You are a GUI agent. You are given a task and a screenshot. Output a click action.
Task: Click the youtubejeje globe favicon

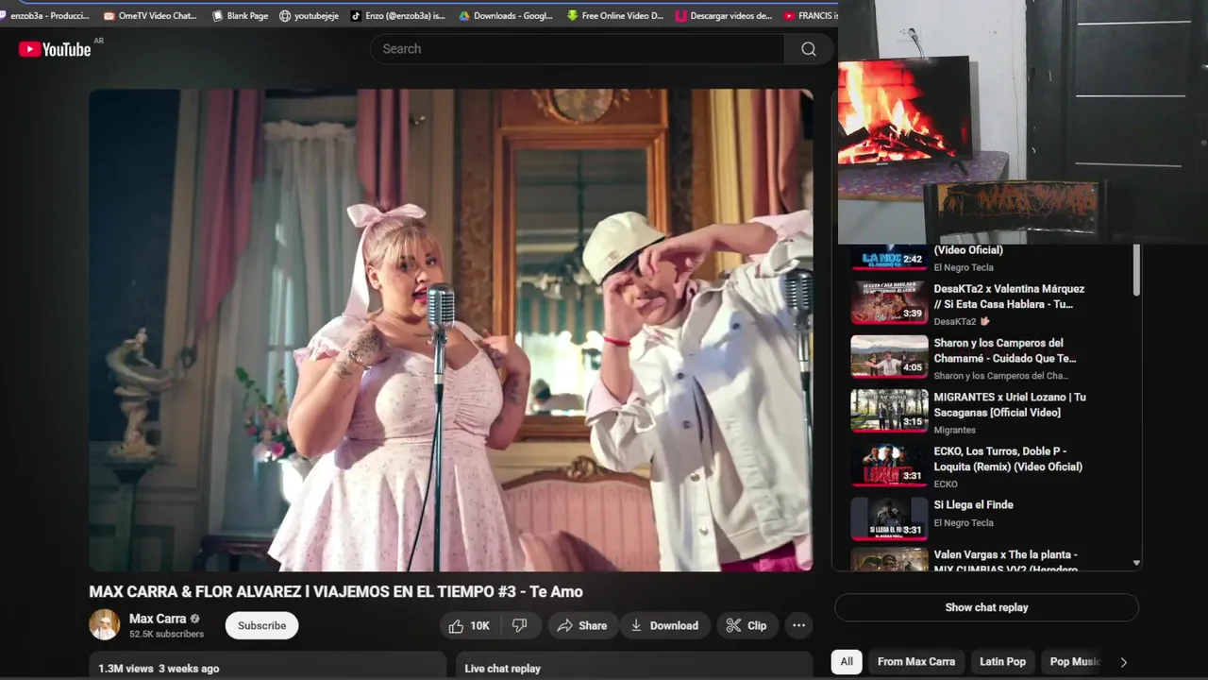click(285, 15)
